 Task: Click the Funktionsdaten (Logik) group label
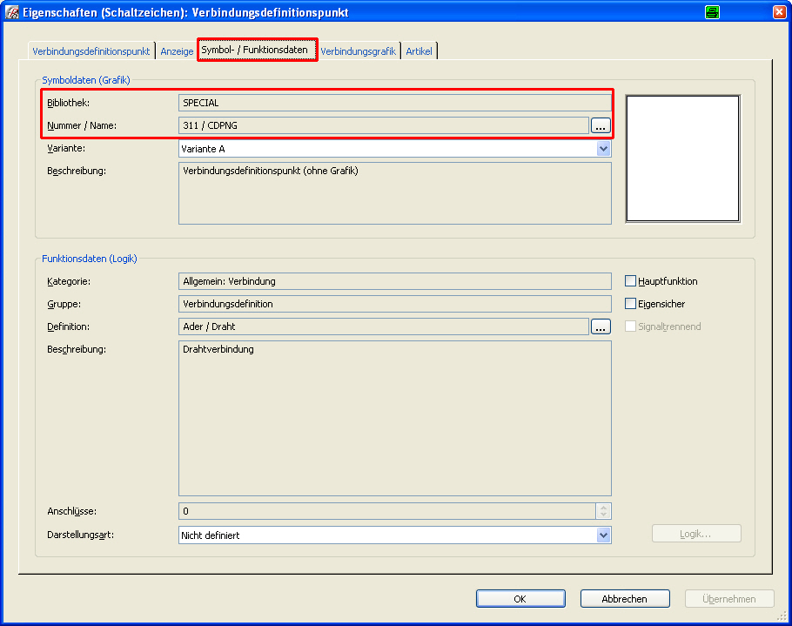point(90,259)
